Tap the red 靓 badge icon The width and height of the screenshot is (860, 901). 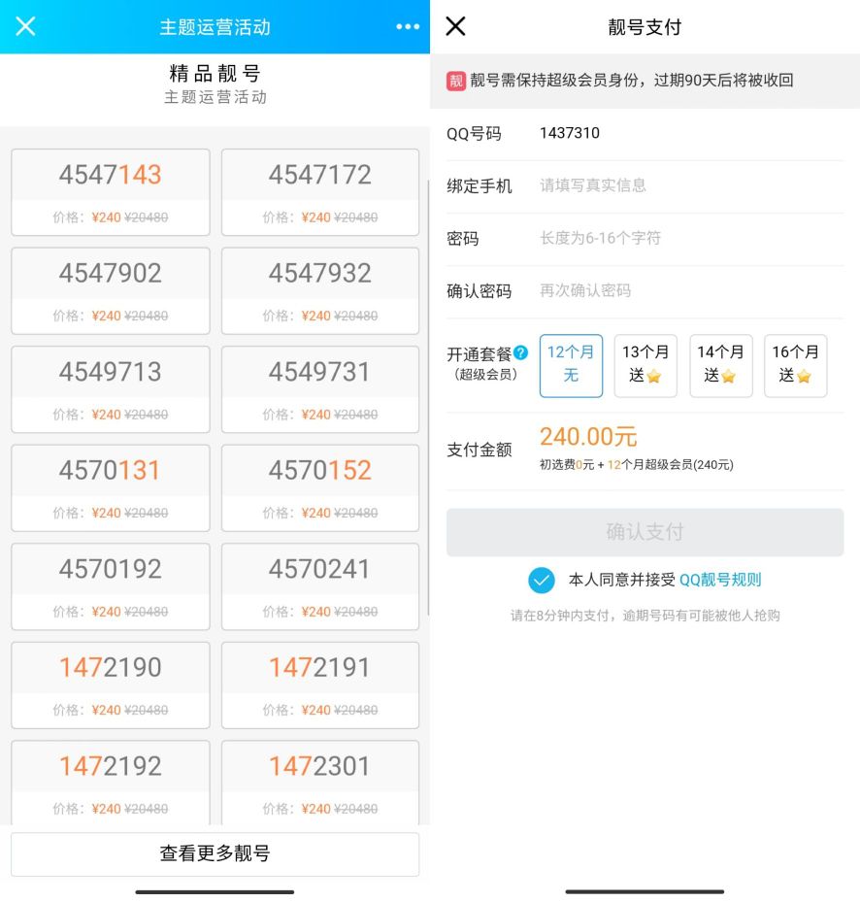click(x=456, y=81)
